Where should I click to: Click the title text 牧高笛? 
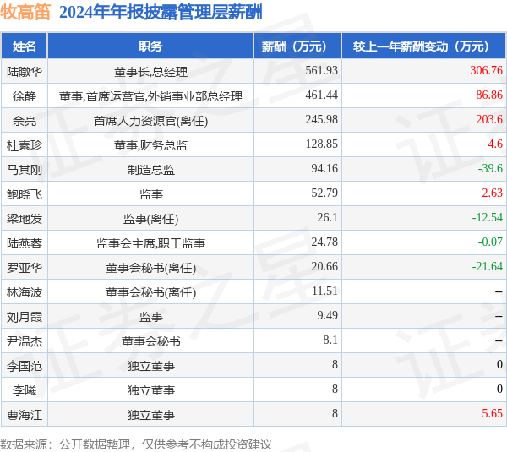[25, 13]
